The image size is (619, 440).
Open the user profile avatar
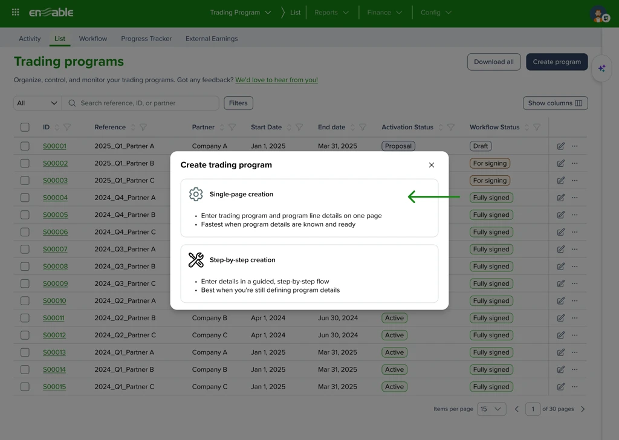599,14
